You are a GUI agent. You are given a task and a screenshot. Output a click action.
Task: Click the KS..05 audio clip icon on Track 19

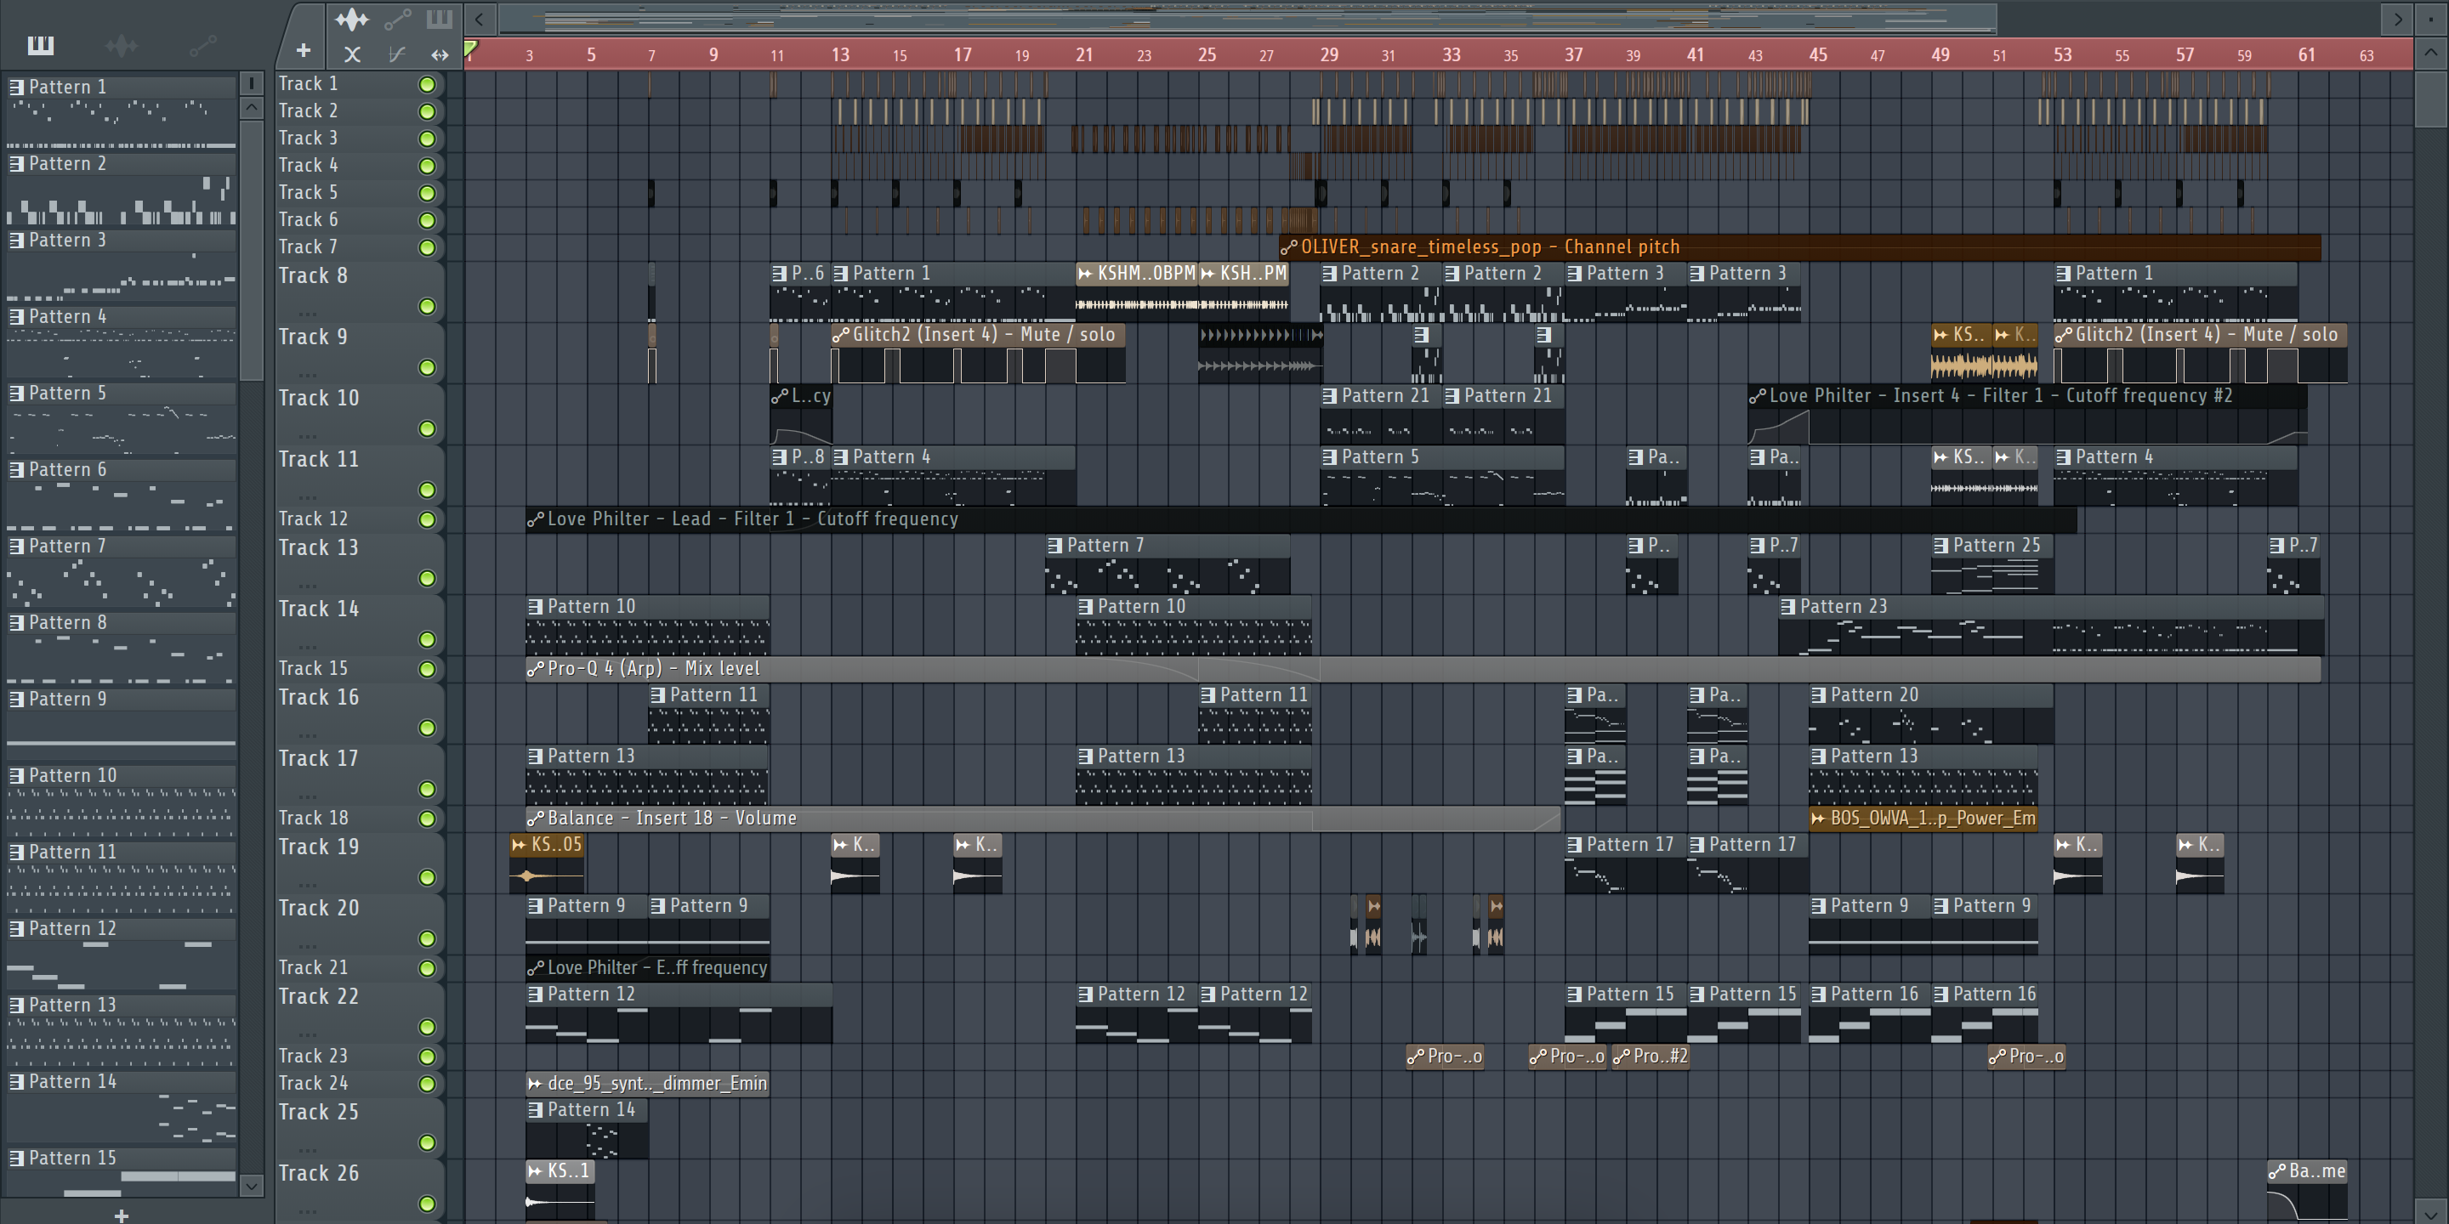pos(519,844)
